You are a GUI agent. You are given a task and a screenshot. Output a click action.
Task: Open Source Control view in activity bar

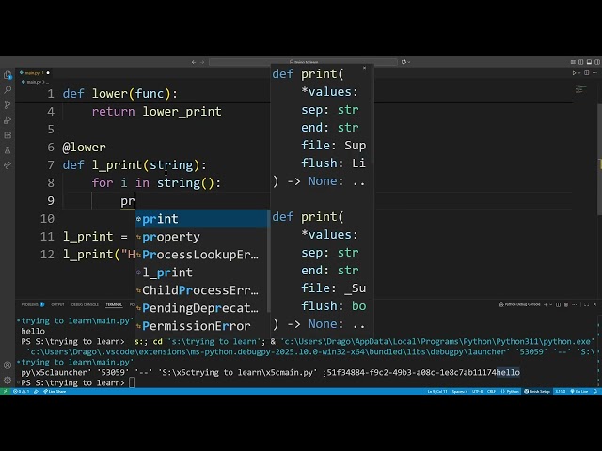pyautogui.click(x=8, y=105)
